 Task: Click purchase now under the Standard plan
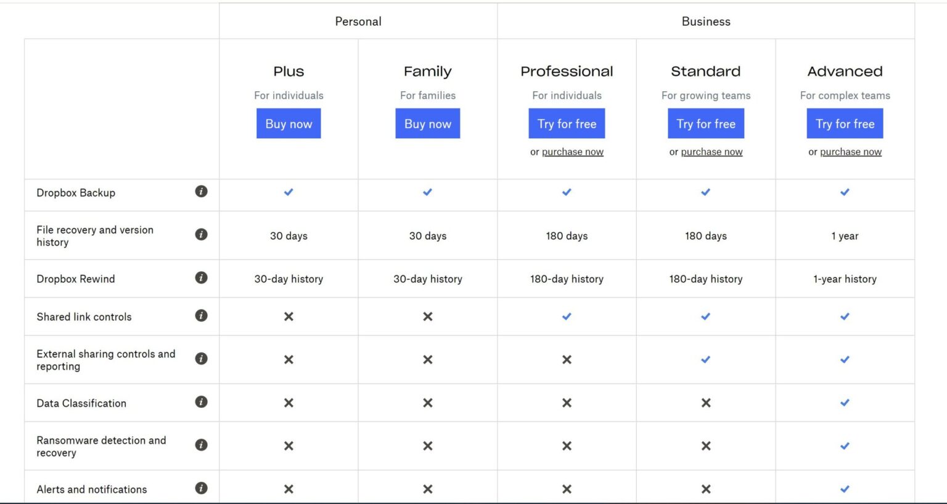click(711, 152)
